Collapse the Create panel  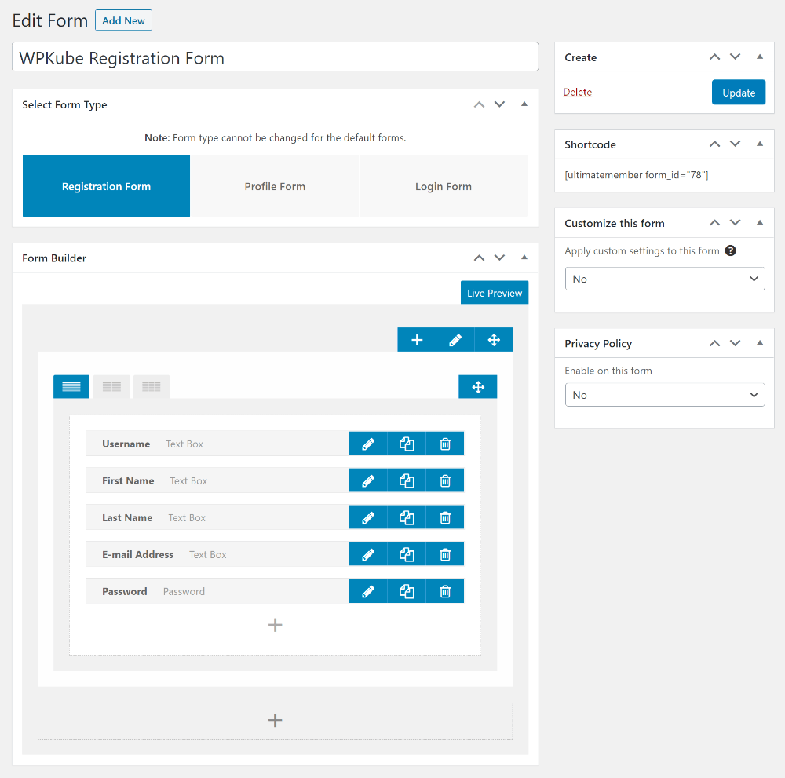pos(760,57)
